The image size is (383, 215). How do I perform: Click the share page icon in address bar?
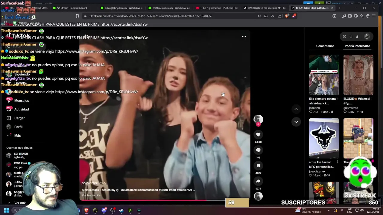pos(279,16)
